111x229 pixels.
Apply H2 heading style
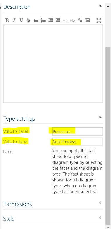point(72,20)
